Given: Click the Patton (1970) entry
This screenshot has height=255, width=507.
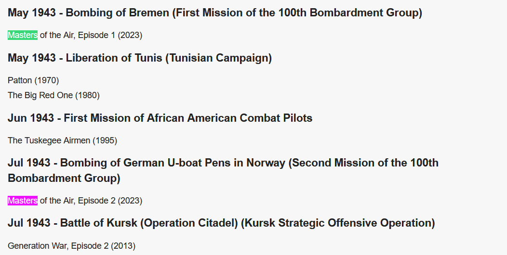Looking at the screenshot, I should [x=33, y=80].
